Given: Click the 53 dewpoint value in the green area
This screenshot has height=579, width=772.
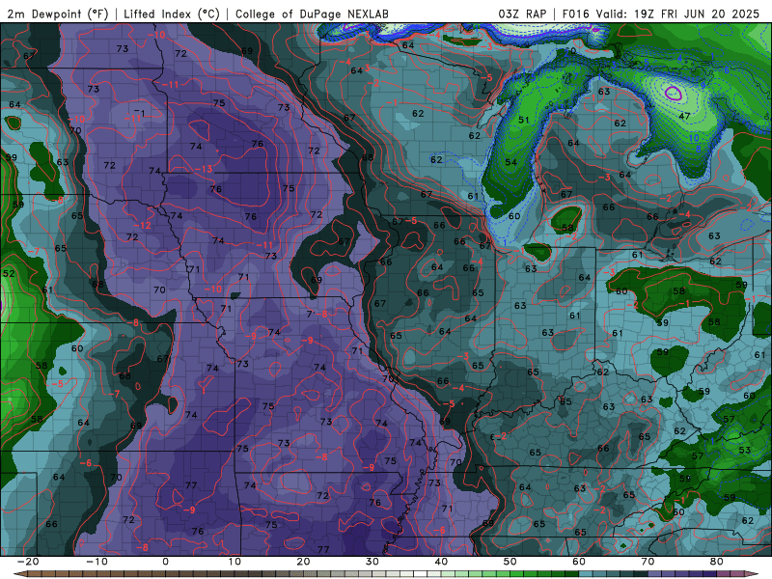Looking at the screenshot, I should click(x=745, y=450).
